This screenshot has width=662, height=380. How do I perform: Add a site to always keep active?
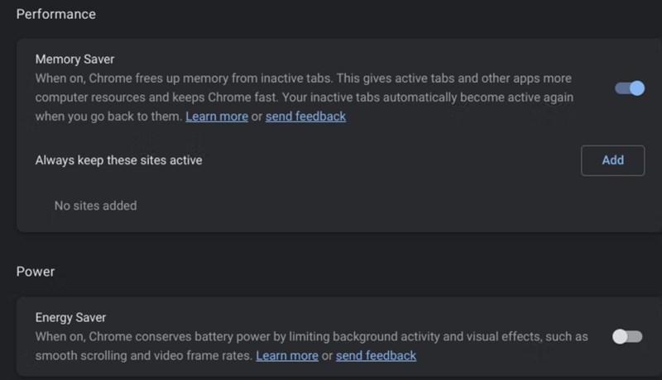click(612, 160)
